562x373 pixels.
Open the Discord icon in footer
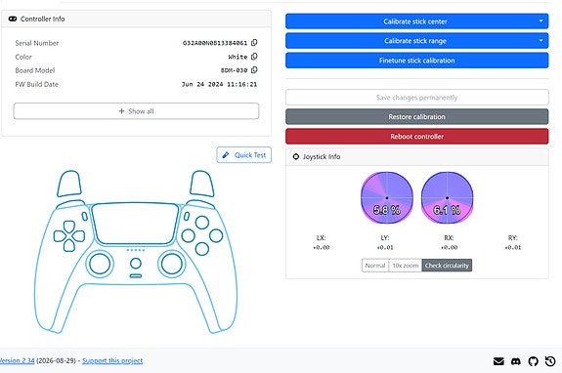[516, 361]
